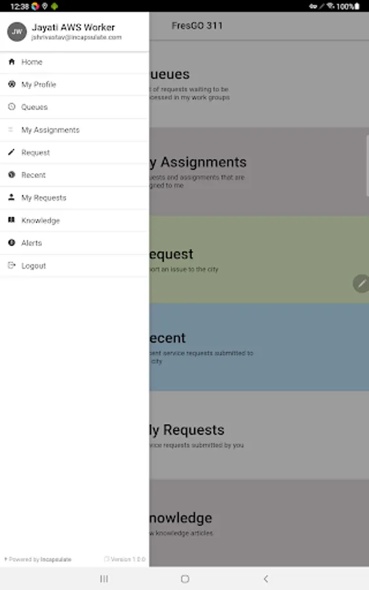Tap Powered by Incapsulate footer link
The image size is (369, 590).
coord(38,560)
